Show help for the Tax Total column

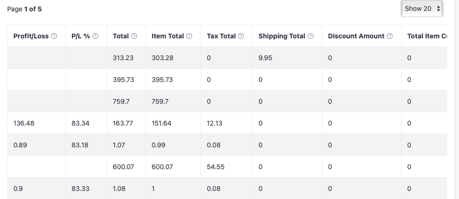[x=241, y=36]
